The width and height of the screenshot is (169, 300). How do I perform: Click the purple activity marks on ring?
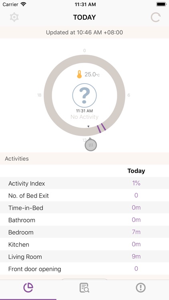click(102, 128)
